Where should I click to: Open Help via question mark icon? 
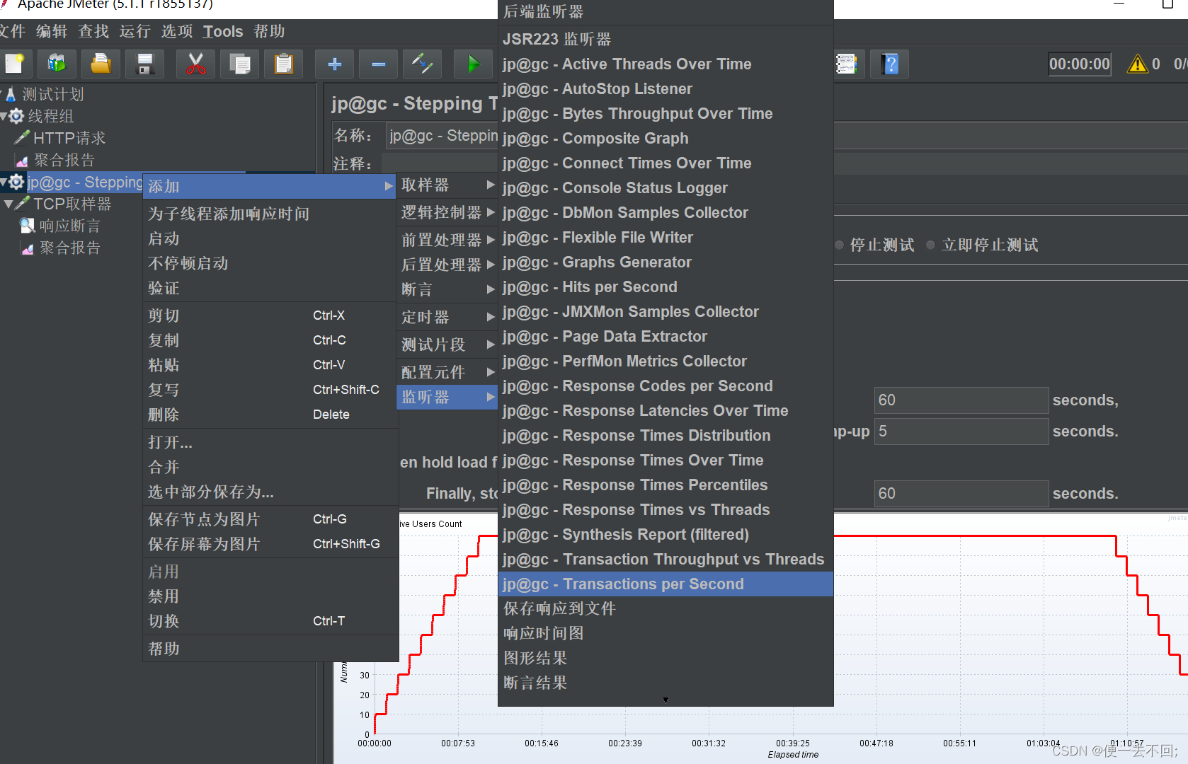tap(890, 64)
